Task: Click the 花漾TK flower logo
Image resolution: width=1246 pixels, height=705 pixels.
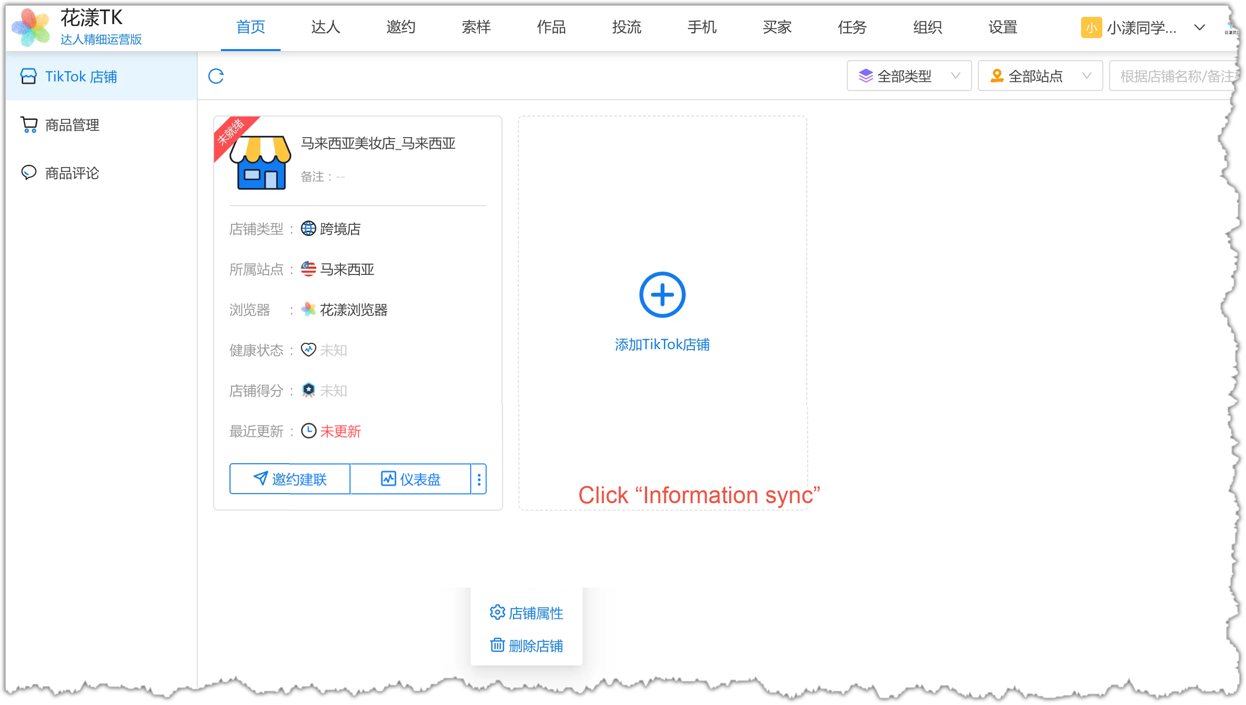Action: [x=30, y=27]
